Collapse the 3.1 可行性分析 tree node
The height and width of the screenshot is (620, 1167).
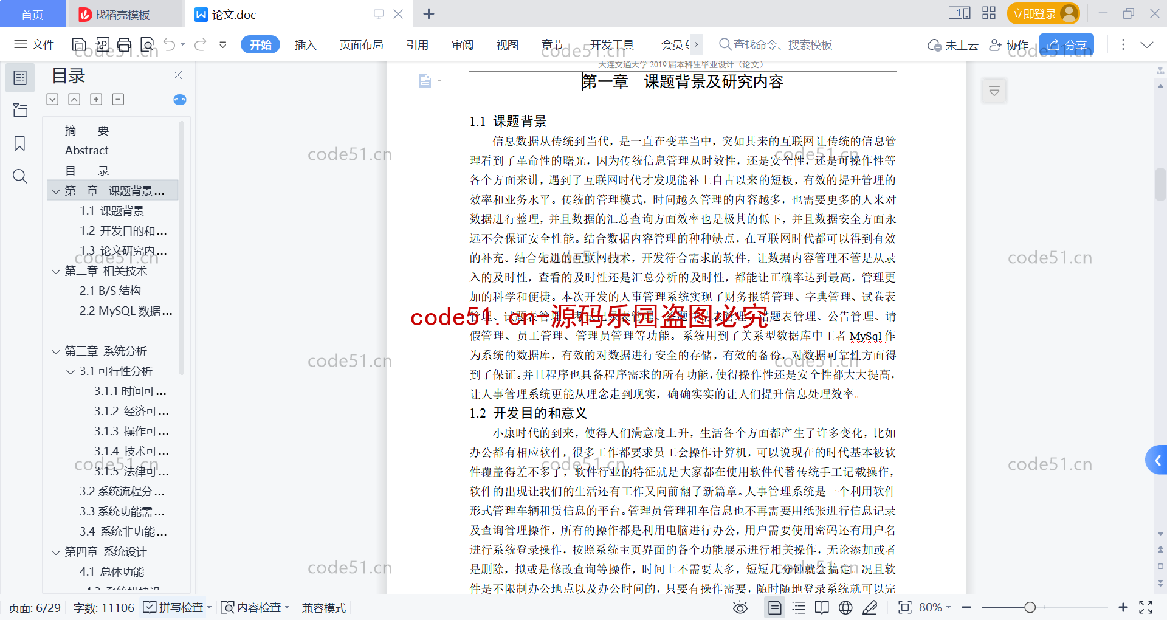pyautogui.click(x=71, y=371)
